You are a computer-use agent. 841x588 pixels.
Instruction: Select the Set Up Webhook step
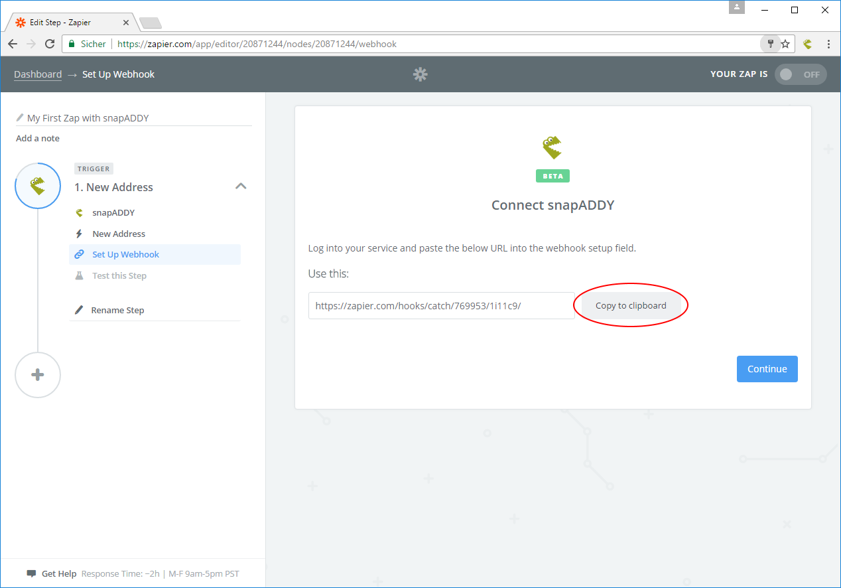[x=155, y=254]
